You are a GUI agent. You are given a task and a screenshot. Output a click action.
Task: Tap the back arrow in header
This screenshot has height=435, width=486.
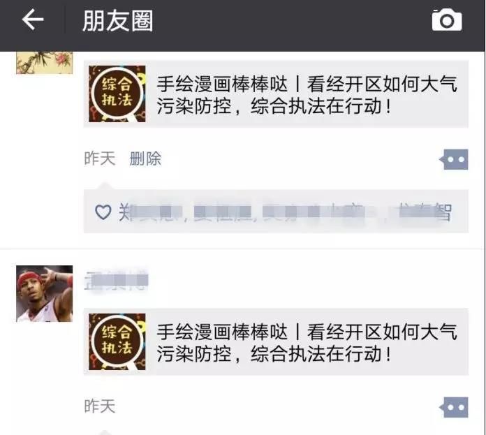[x=33, y=20]
